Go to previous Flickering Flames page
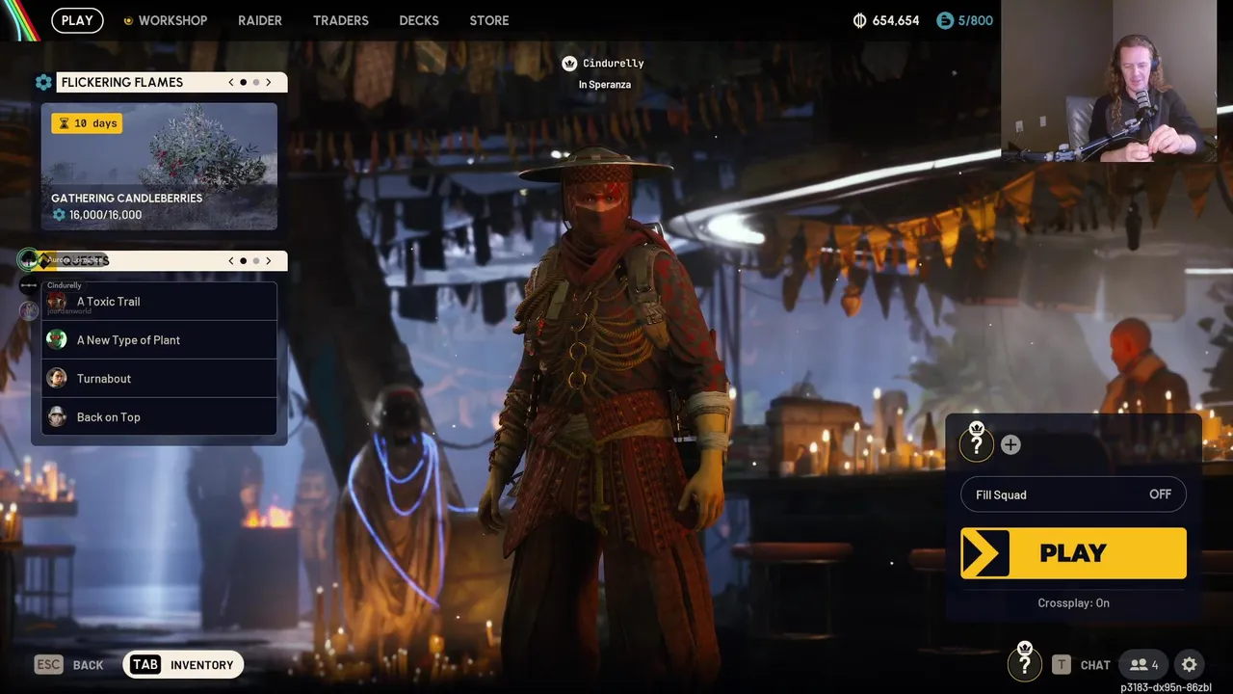Screen dimensions: 1233x694 click(x=231, y=82)
